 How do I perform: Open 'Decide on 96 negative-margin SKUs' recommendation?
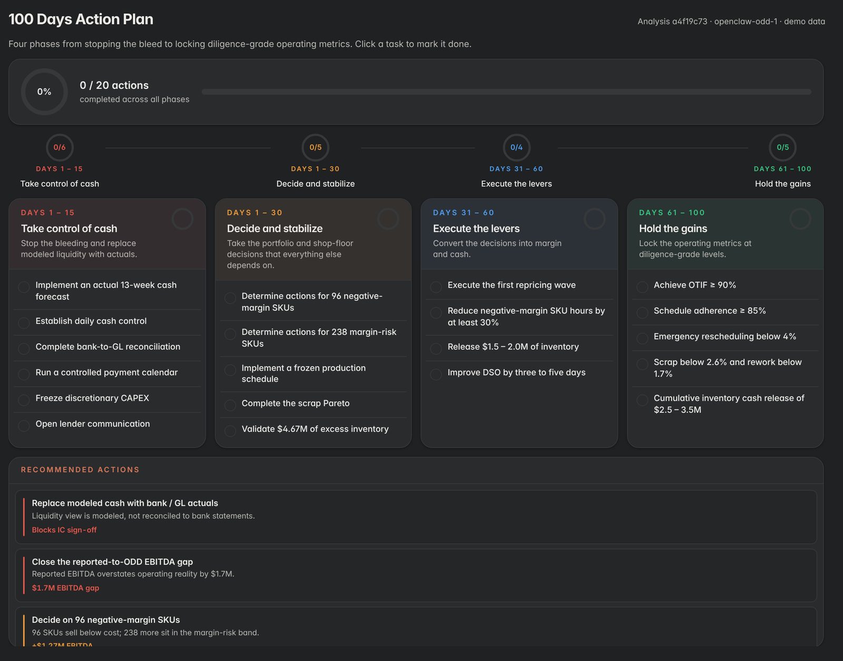tap(416, 627)
